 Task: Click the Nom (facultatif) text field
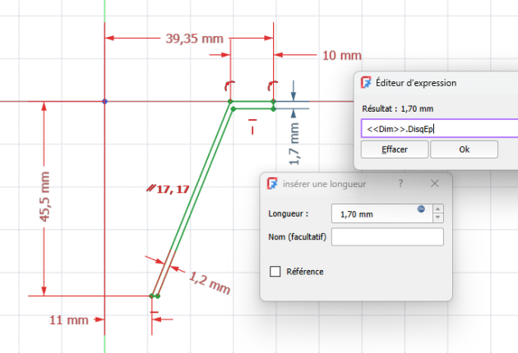386,237
